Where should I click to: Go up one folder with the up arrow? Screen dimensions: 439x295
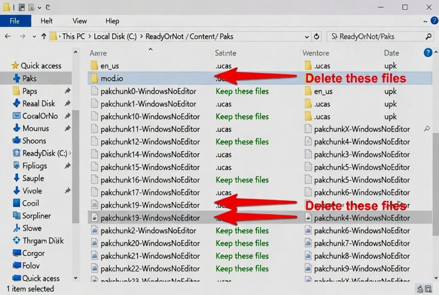pos(43,36)
